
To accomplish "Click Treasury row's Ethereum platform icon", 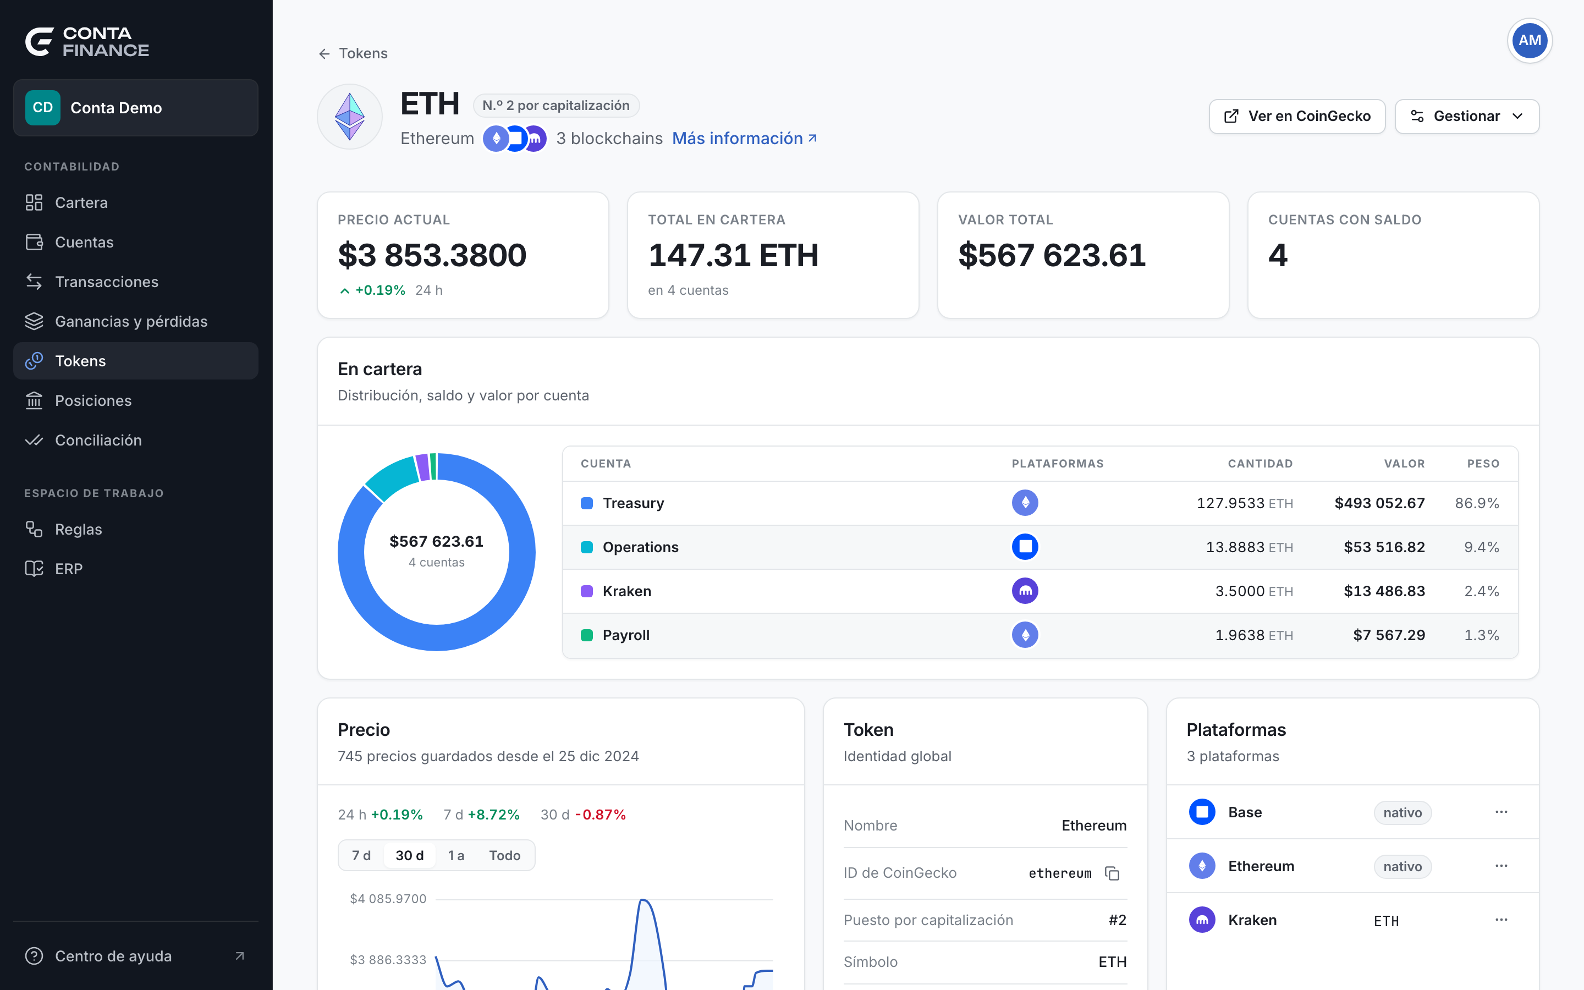I will (x=1025, y=503).
